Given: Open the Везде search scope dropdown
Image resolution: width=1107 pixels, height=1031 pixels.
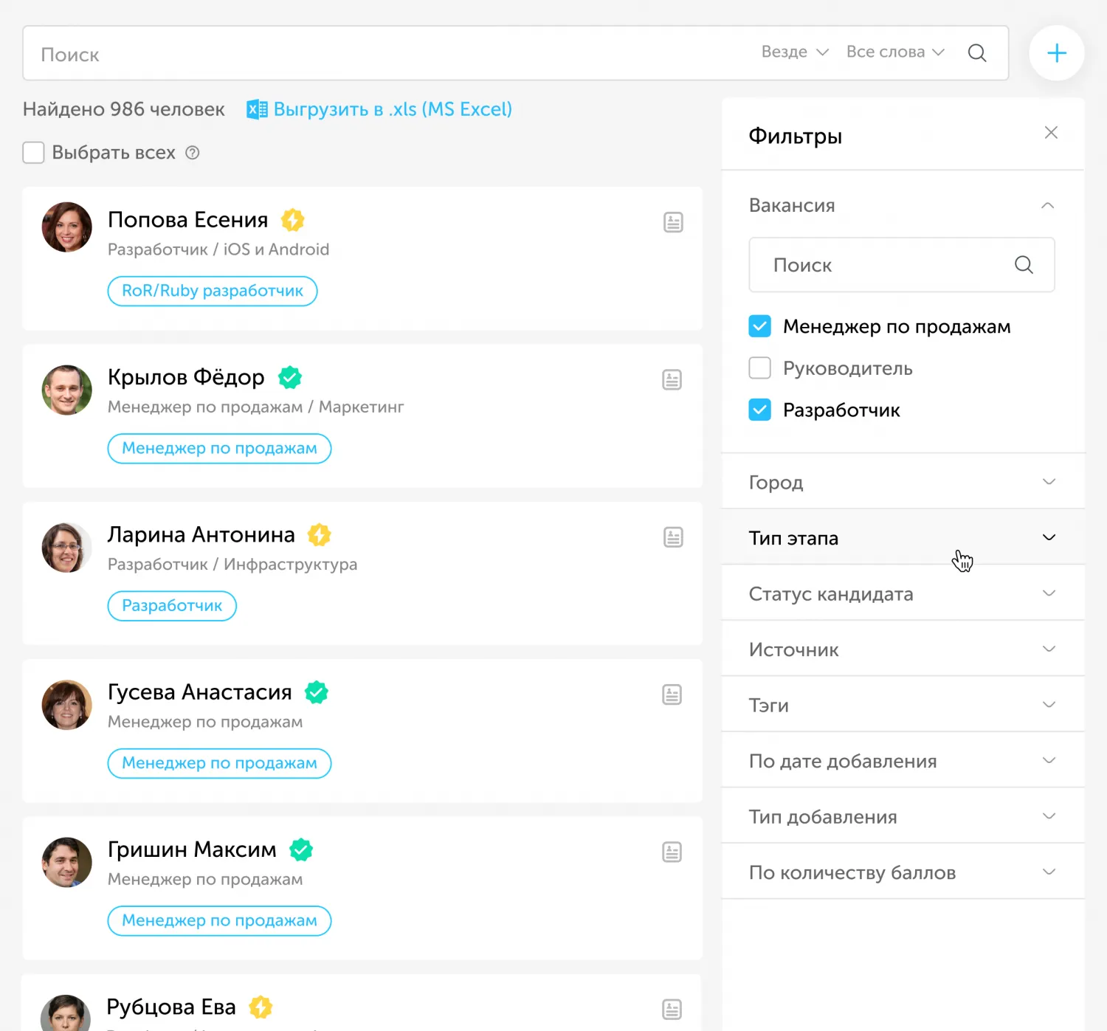Looking at the screenshot, I should [x=795, y=52].
